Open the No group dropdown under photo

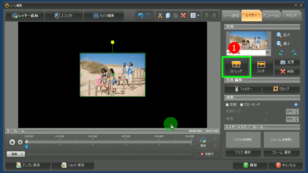click(x=268, y=53)
